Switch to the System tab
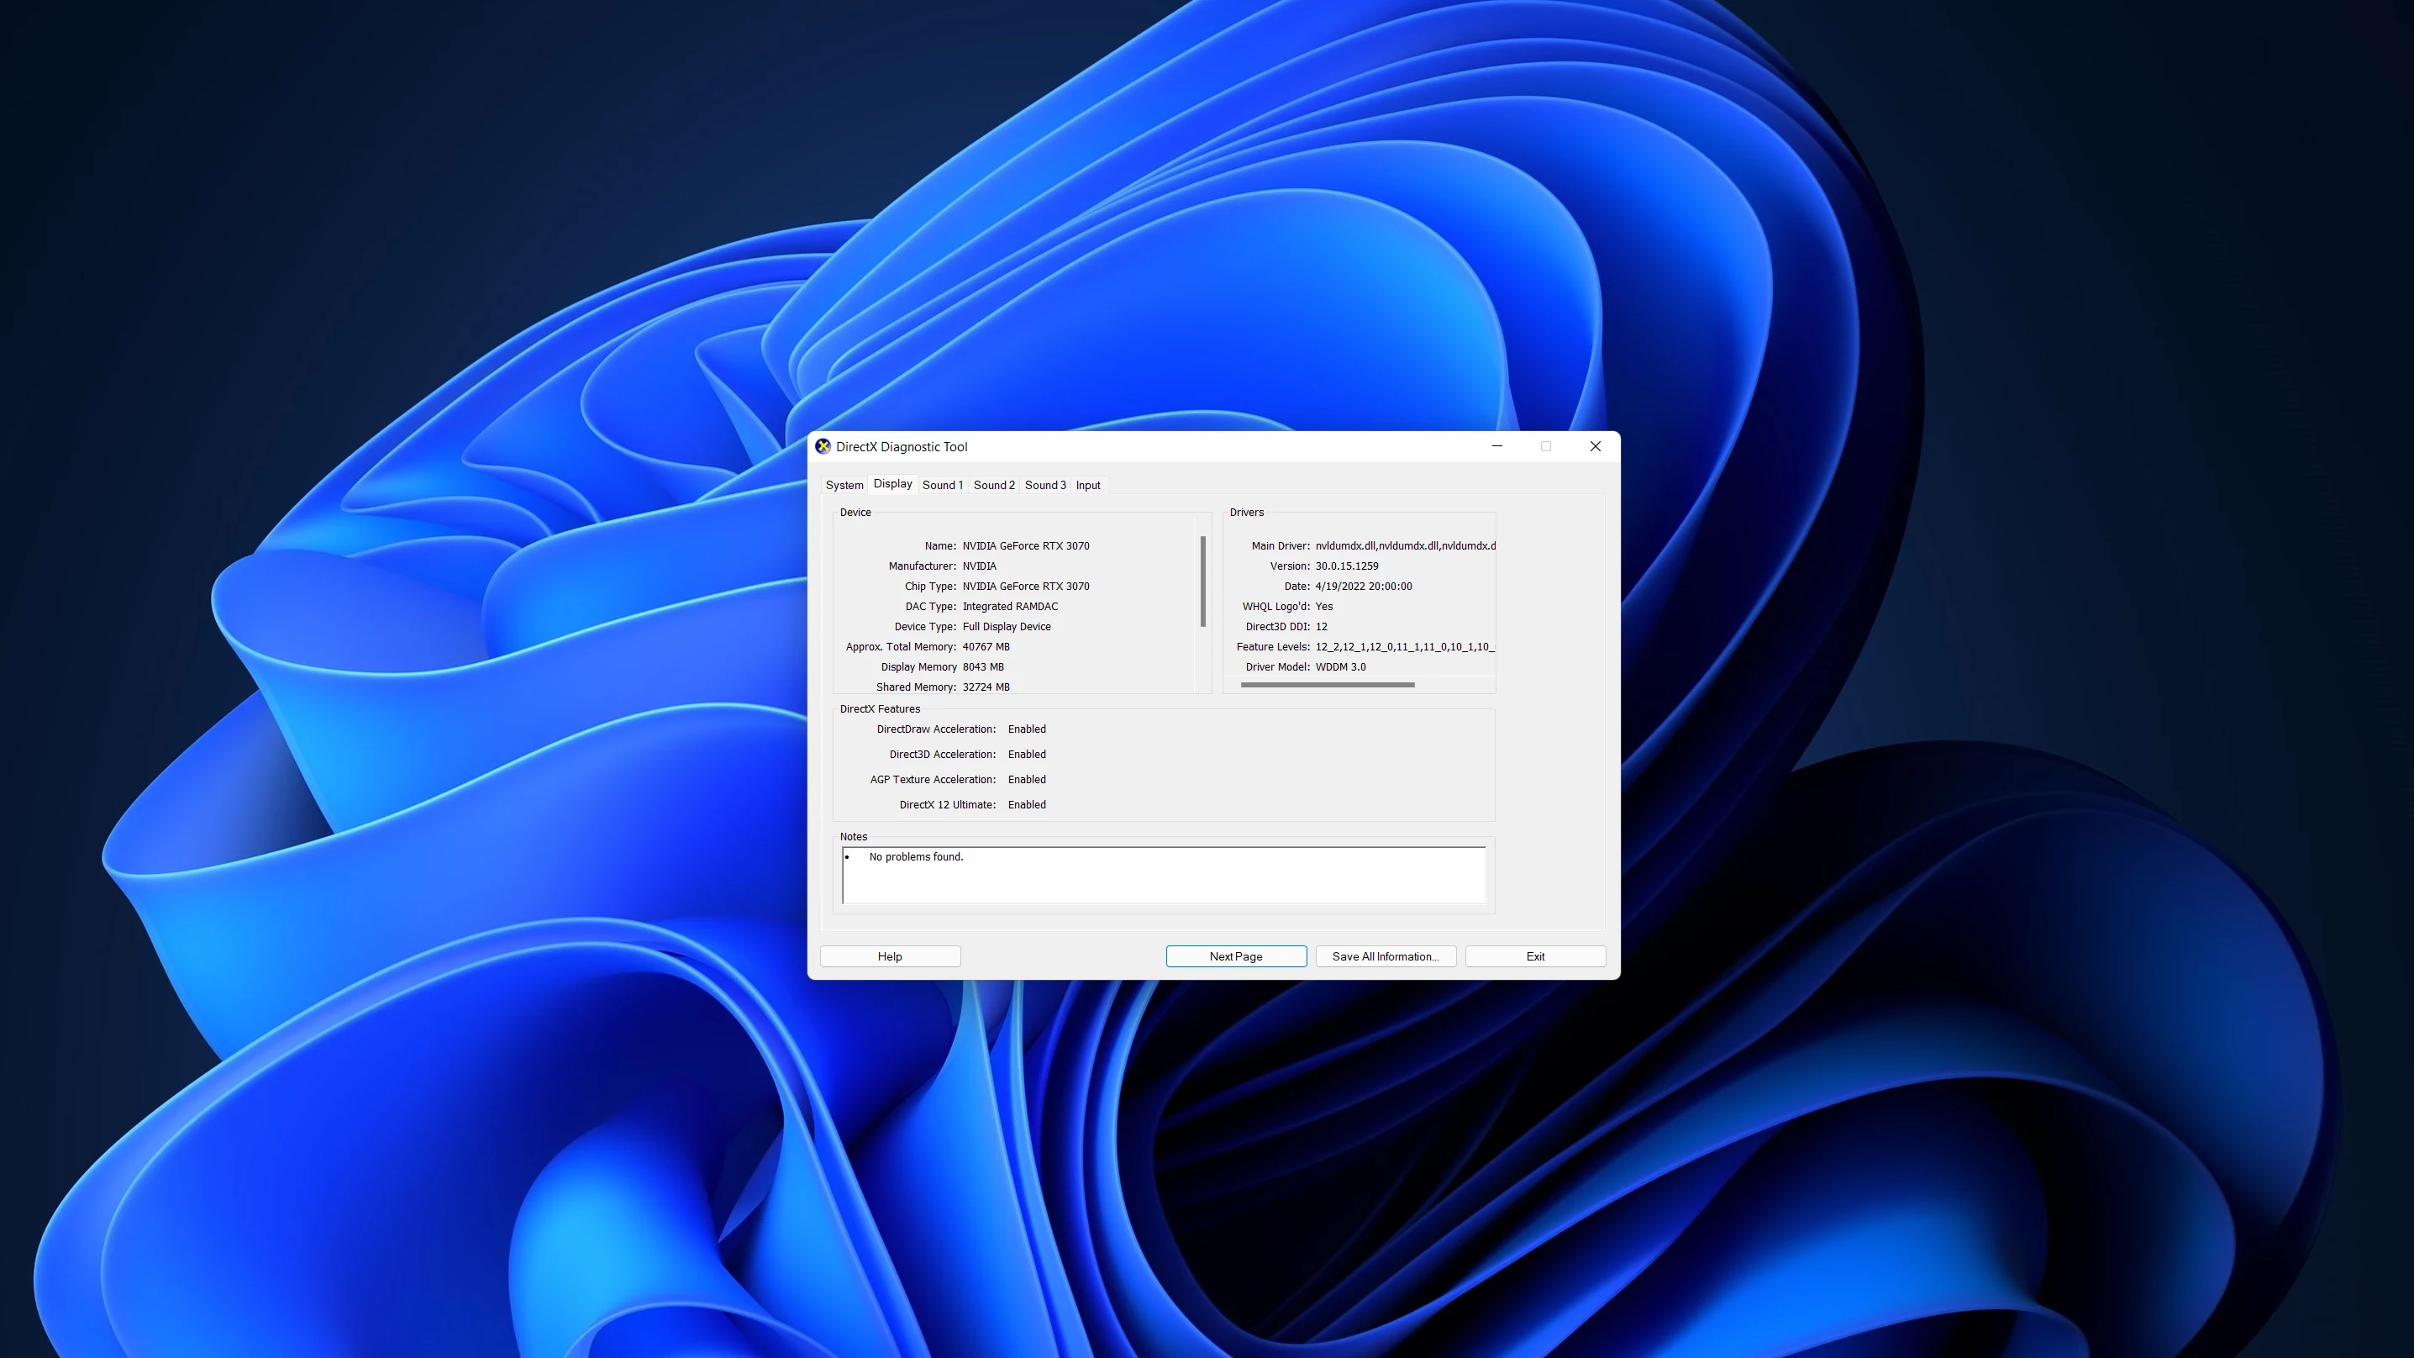The height and width of the screenshot is (1358, 2414). (x=844, y=486)
